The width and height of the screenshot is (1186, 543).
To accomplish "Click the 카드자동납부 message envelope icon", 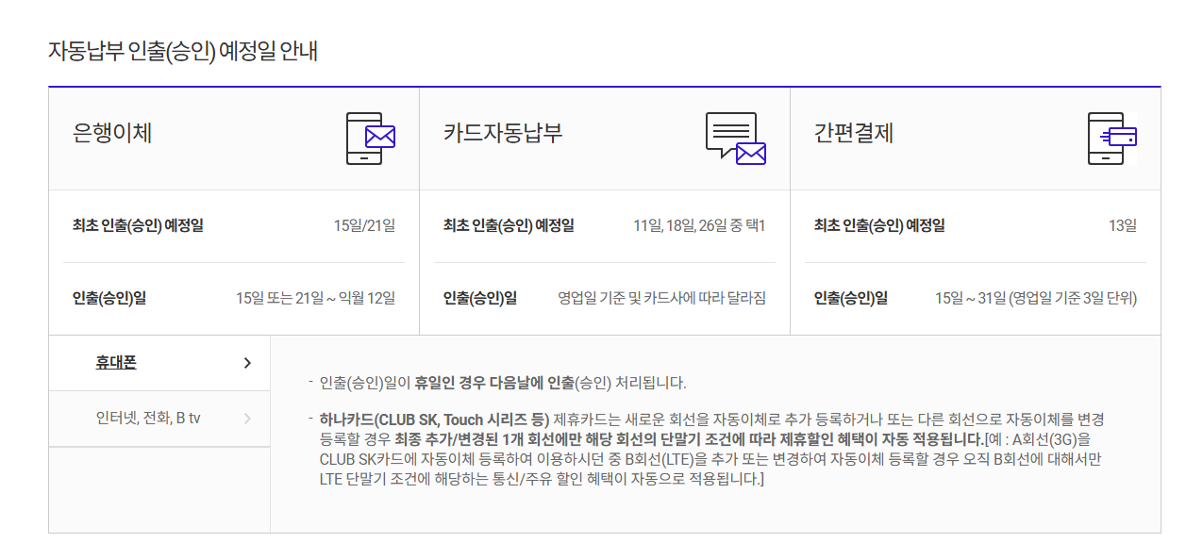I will pos(736,138).
